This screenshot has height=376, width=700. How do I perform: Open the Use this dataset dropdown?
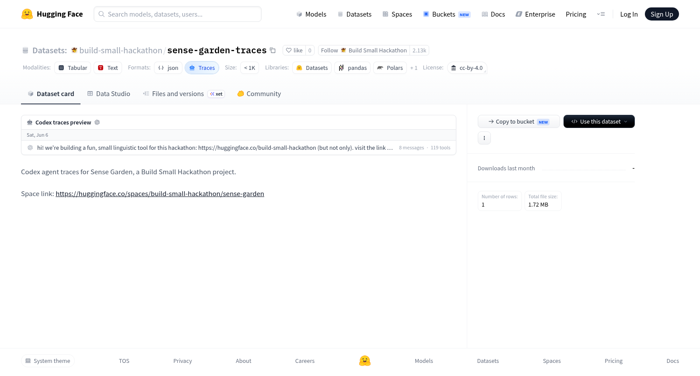click(x=599, y=121)
